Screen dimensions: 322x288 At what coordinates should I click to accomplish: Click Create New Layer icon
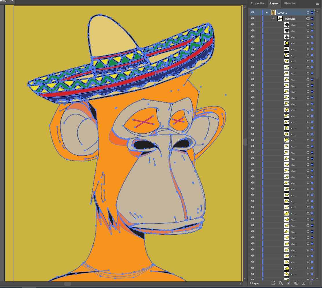point(303,283)
